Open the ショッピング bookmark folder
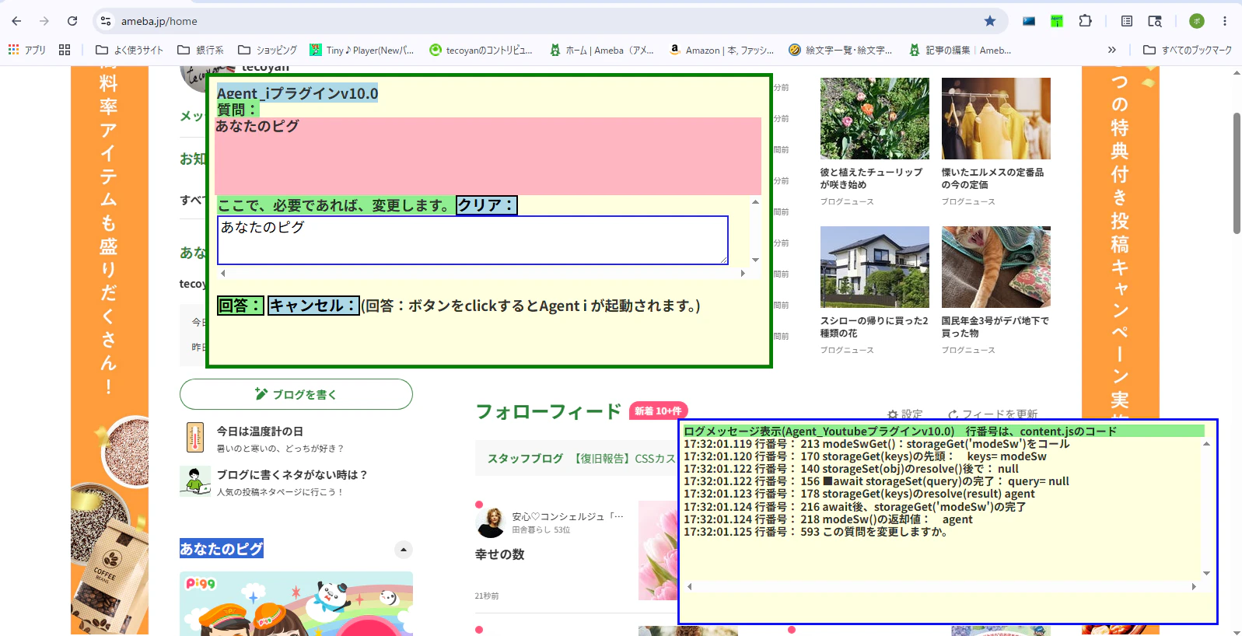Image resolution: width=1242 pixels, height=636 pixels. 268,50
